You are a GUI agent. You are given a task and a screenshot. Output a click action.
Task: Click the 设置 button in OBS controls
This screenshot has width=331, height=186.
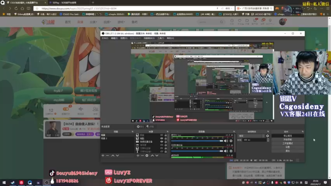(x=288, y=147)
